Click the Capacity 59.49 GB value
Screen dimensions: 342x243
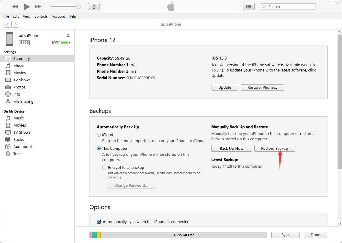point(123,58)
